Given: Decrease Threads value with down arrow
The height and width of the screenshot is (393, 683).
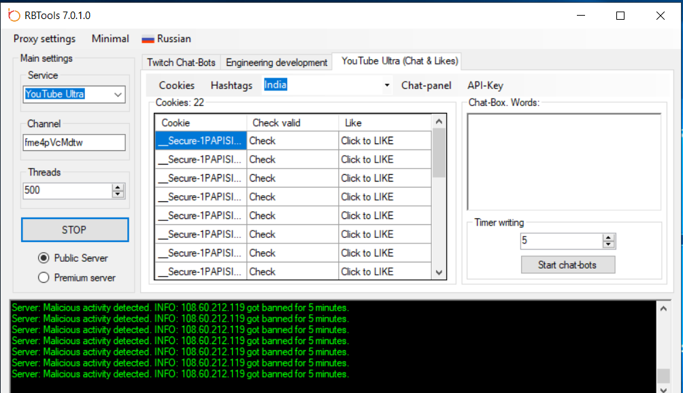Looking at the screenshot, I should click(x=118, y=194).
